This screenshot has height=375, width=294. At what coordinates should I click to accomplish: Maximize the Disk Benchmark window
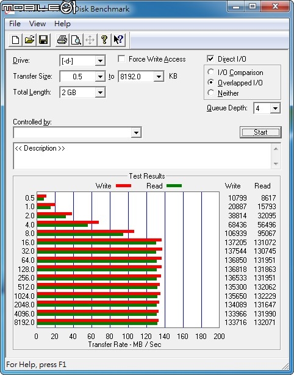[x=253, y=7]
